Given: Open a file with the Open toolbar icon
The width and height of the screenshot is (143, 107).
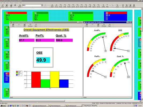Looking at the screenshot, I should [x=3, y=6].
